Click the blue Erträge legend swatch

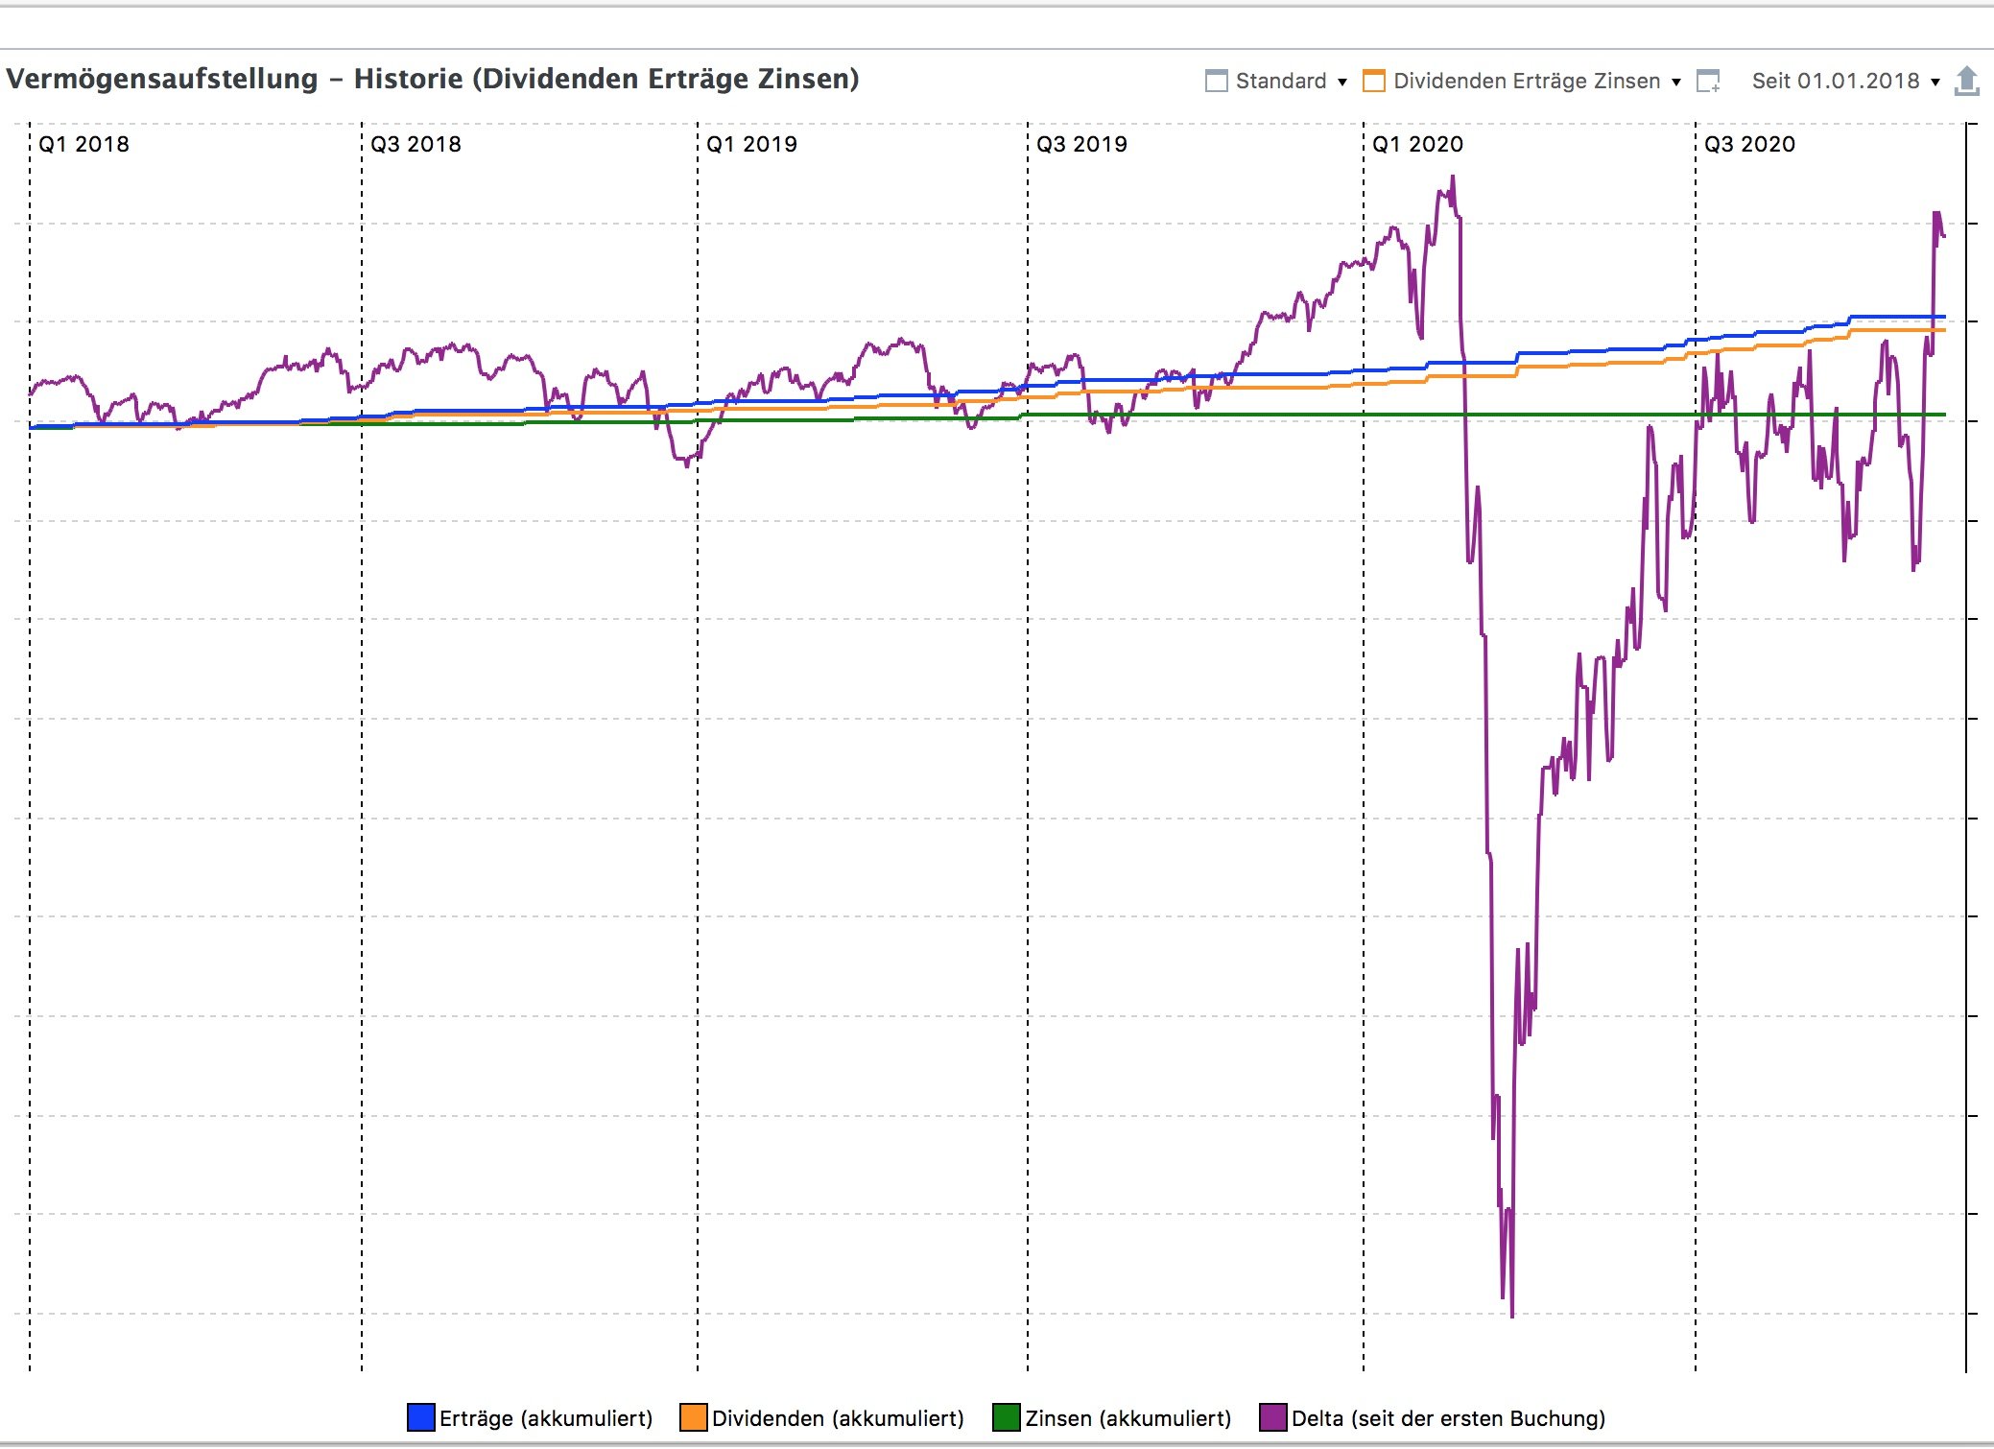(420, 1417)
